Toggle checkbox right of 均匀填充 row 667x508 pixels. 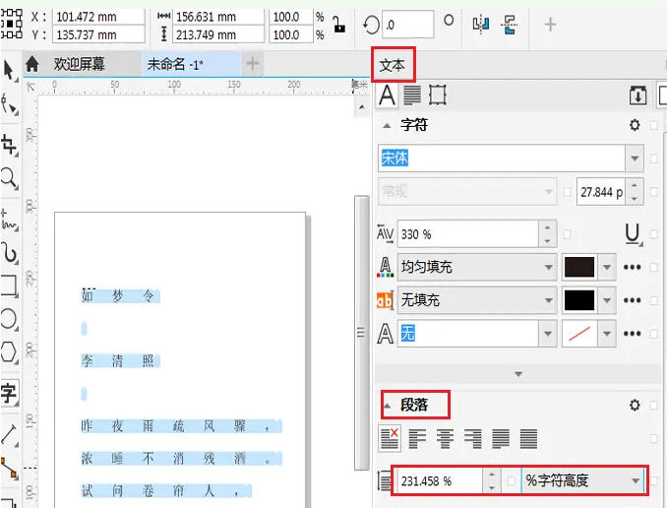coord(654,268)
